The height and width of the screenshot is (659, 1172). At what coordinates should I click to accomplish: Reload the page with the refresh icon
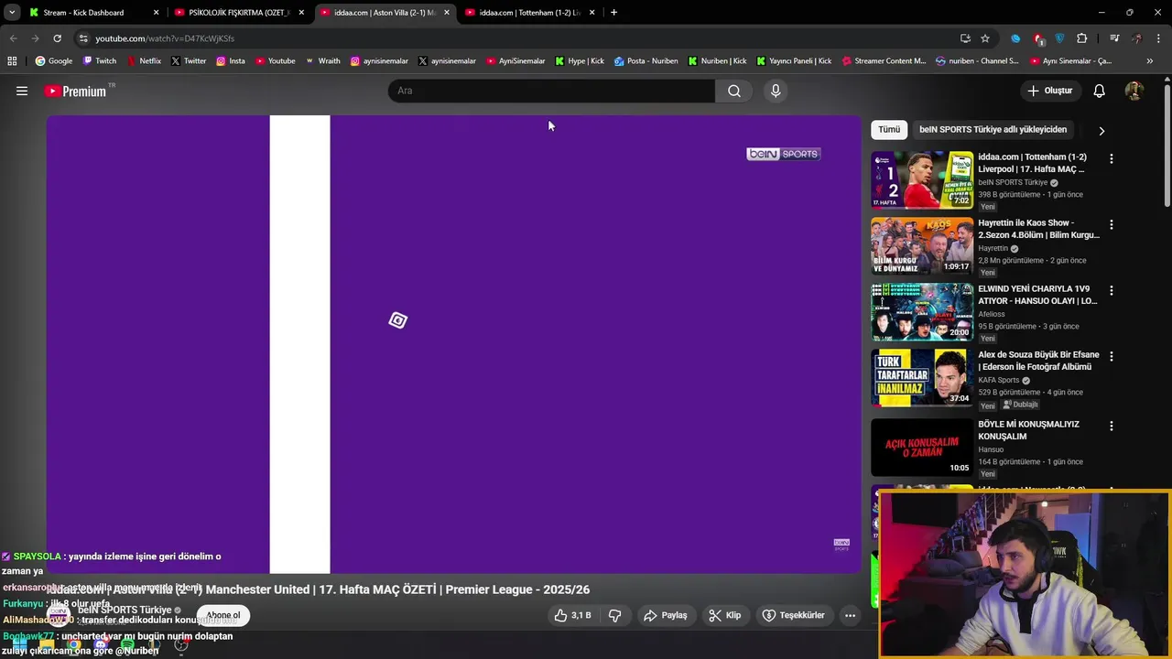pyautogui.click(x=57, y=38)
